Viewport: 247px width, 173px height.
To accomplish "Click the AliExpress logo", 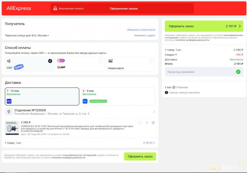I will [19, 8].
